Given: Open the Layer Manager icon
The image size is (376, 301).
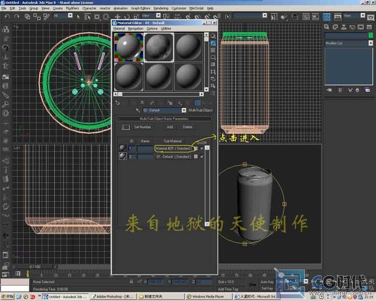Looking at the screenshot, I should (x=295, y=17).
